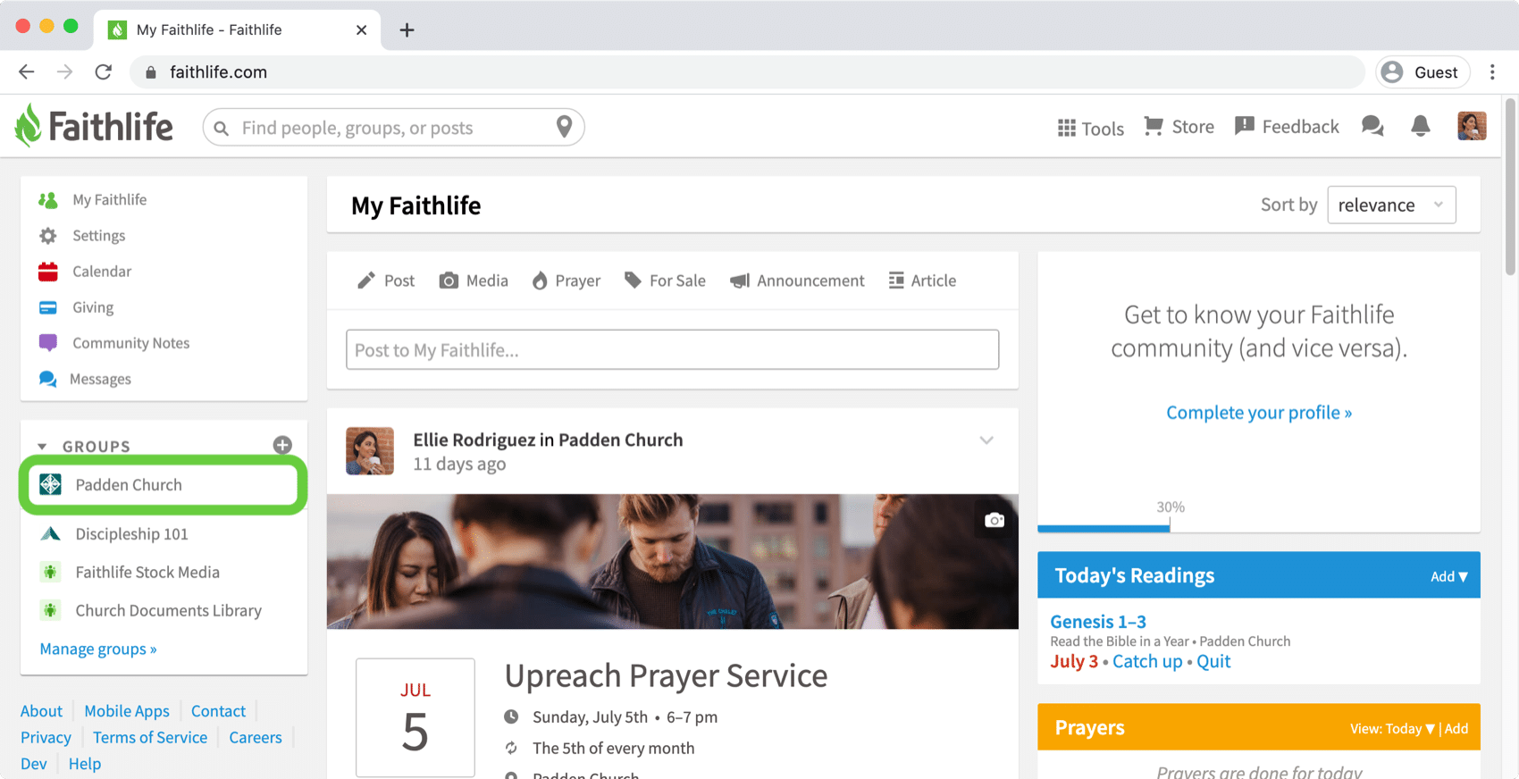Viewport: 1519px width, 779px height.
Task: Open the notifications bell
Action: click(x=1421, y=127)
